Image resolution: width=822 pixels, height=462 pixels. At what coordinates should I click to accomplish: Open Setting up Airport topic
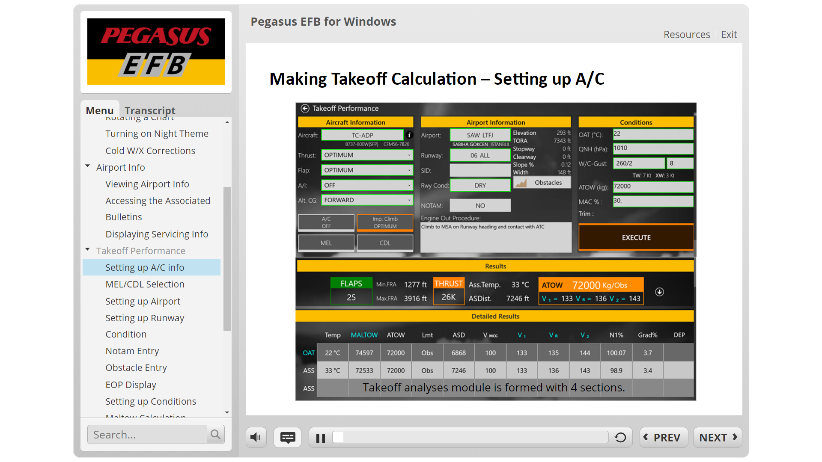point(143,302)
